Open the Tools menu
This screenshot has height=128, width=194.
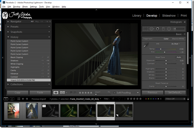41,7
